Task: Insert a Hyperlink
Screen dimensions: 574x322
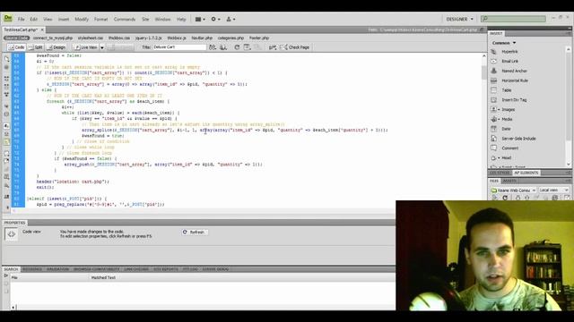Action: point(509,52)
